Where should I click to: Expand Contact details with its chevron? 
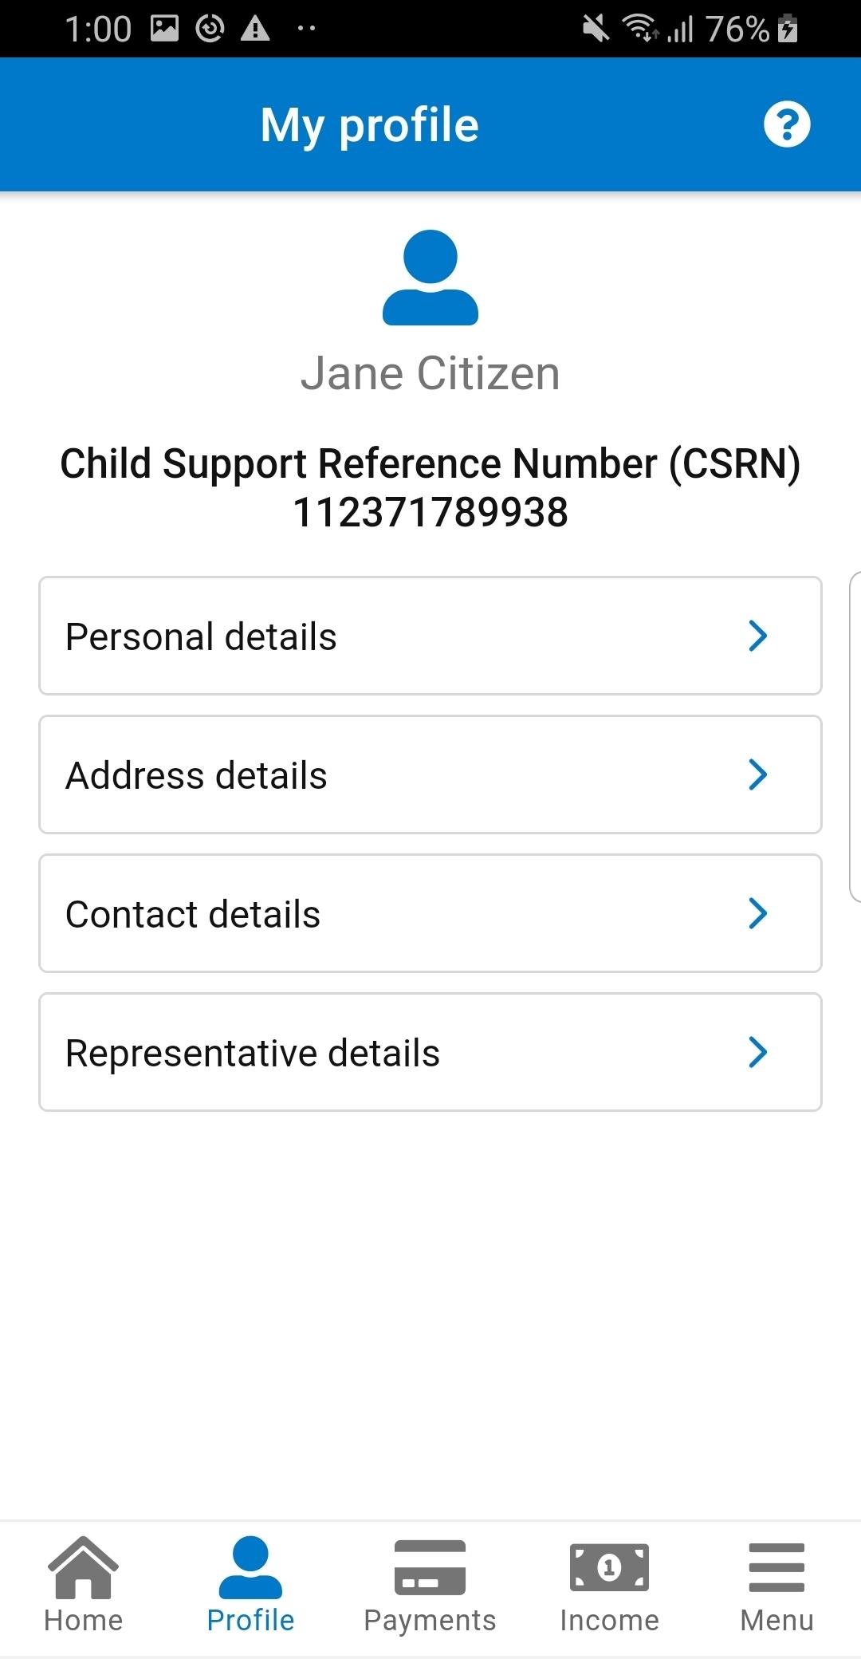coord(758,913)
